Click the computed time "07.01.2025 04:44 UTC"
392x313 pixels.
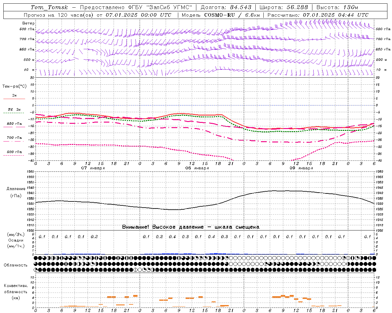click(336, 15)
